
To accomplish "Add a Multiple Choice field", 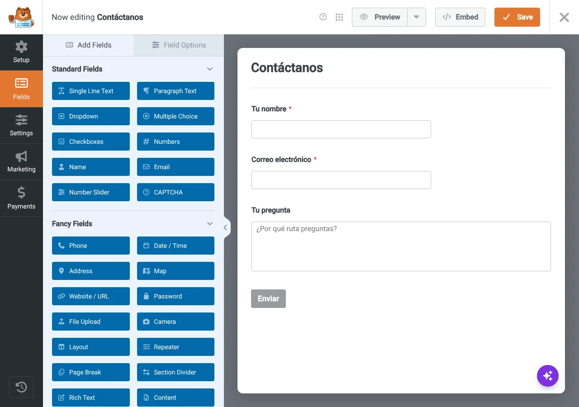I will pyautogui.click(x=176, y=116).
